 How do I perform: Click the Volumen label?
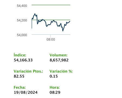pyautogui.click(x=59, y=55)
